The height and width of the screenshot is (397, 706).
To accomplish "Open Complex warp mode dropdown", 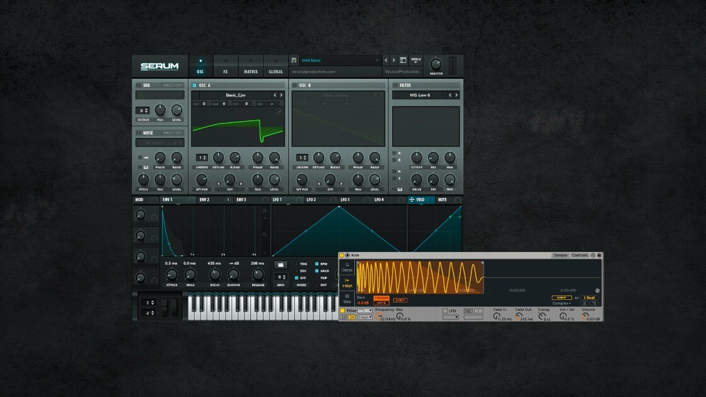I will point(562,303).
